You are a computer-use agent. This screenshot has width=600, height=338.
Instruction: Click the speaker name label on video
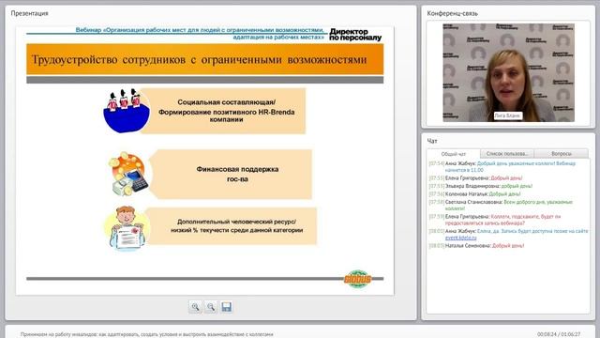click(508, 115)
